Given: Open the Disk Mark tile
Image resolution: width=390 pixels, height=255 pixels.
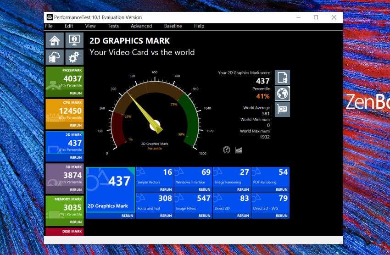Looking at the screenshot, I should click(x=65, y=232).
